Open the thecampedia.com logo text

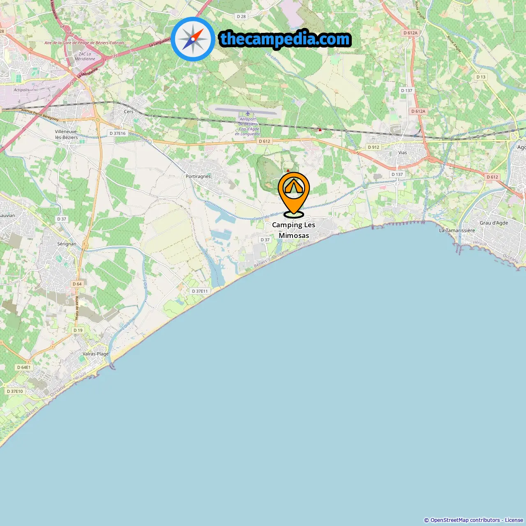(285, 39)
